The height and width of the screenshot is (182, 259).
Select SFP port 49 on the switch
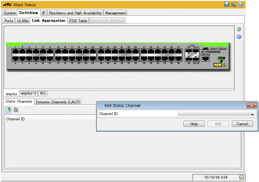pyautogui.click(x=188, y=52)
